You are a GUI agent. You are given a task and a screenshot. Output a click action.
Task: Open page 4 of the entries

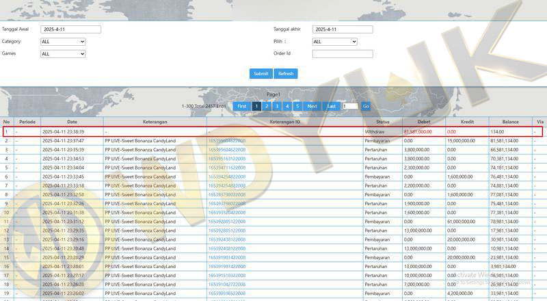pyautogui.click(x=286, y=106)
